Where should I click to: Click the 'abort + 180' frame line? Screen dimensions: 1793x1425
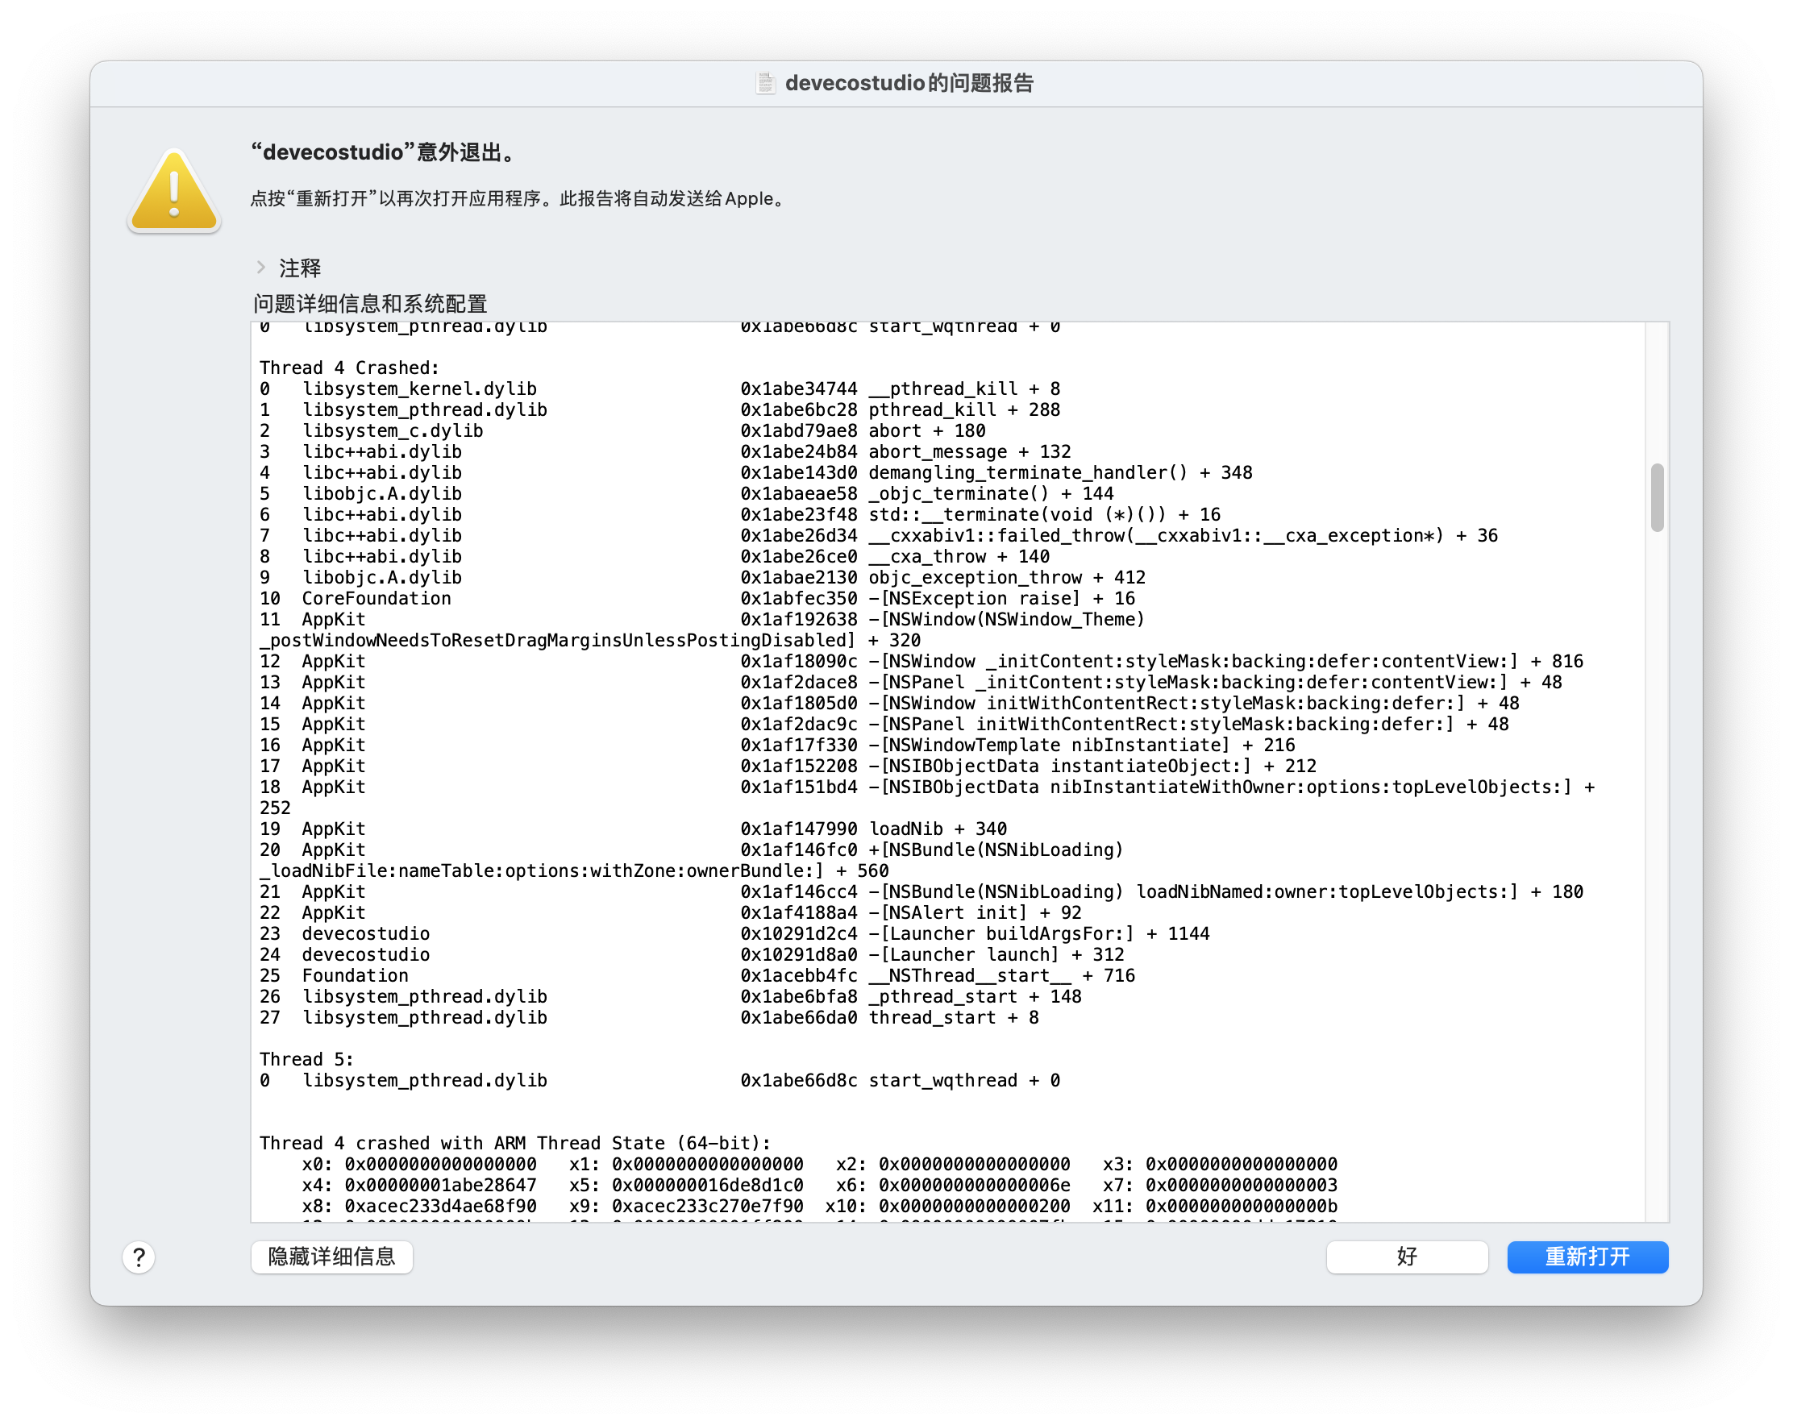[x=622, y=430]
